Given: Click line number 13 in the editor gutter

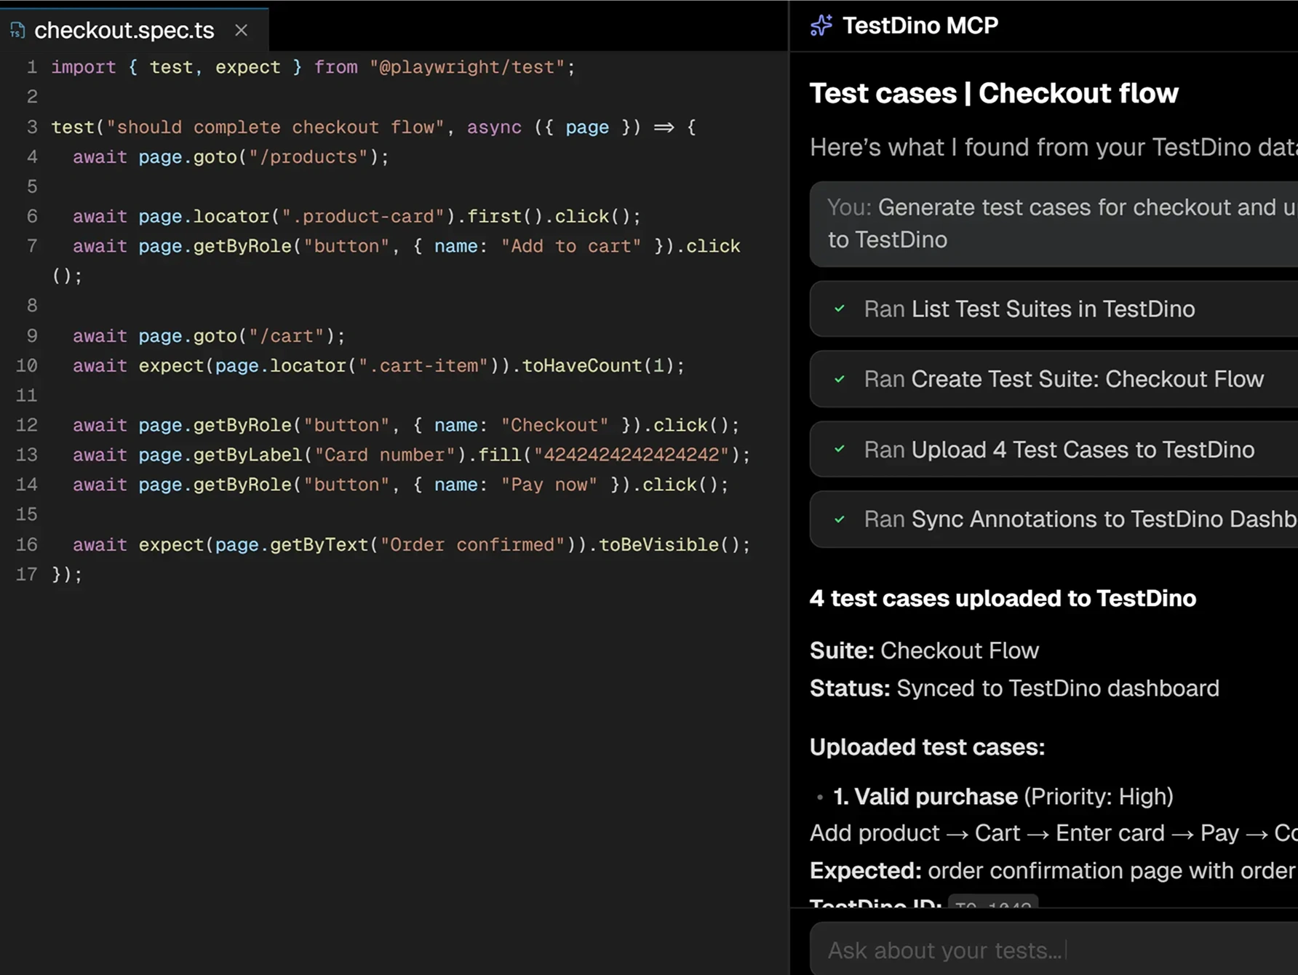Looking at the screenshot, I should pos(27,455).
